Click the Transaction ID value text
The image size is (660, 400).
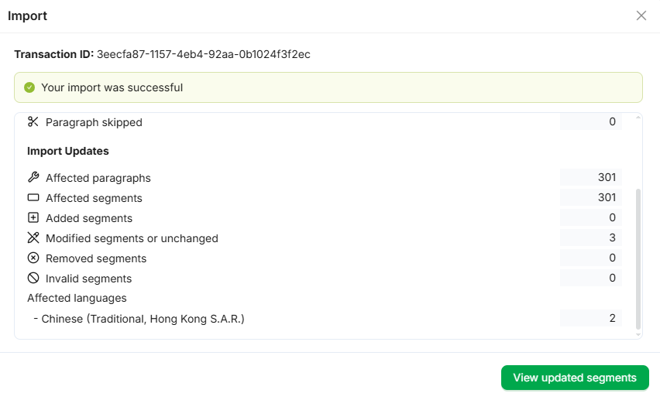point(203,54)
